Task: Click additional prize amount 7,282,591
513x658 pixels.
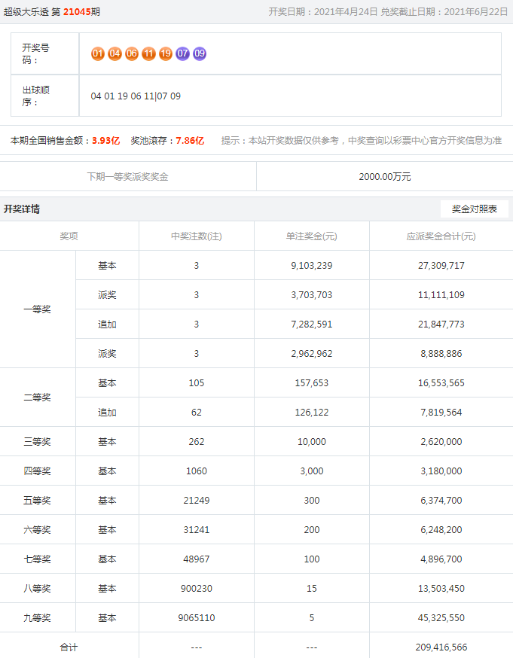Action: tap(312, 324)
